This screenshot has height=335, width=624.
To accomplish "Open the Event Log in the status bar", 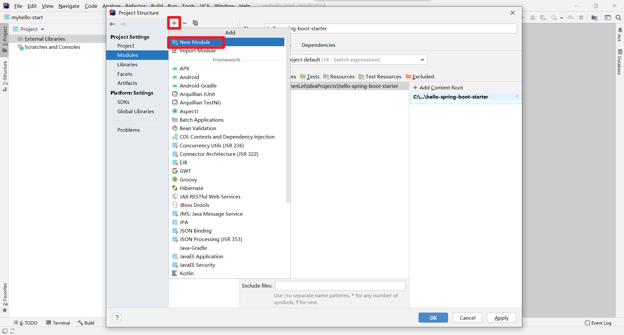I will pyautogui.click(x=598, y=323).
